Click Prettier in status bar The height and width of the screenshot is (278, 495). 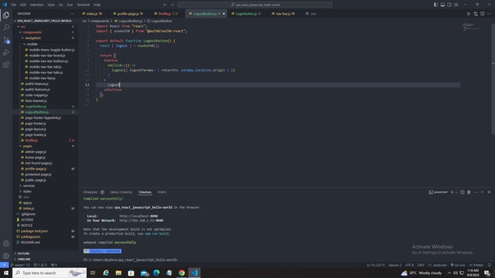coord(477,265)
